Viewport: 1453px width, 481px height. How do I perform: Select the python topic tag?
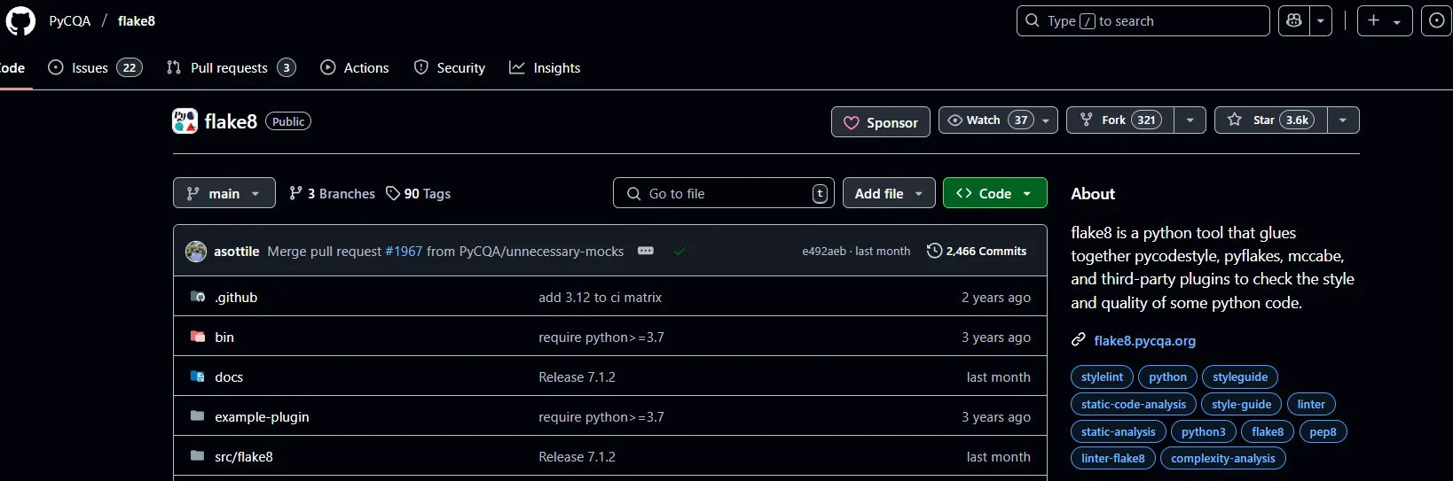tap(1167, 377)
